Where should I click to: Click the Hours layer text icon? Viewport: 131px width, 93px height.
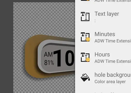click(85, 57)
